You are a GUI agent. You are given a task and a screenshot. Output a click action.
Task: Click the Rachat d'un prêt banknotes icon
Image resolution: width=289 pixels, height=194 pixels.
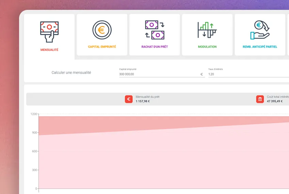pyautogui.click(x=155, y=30)
